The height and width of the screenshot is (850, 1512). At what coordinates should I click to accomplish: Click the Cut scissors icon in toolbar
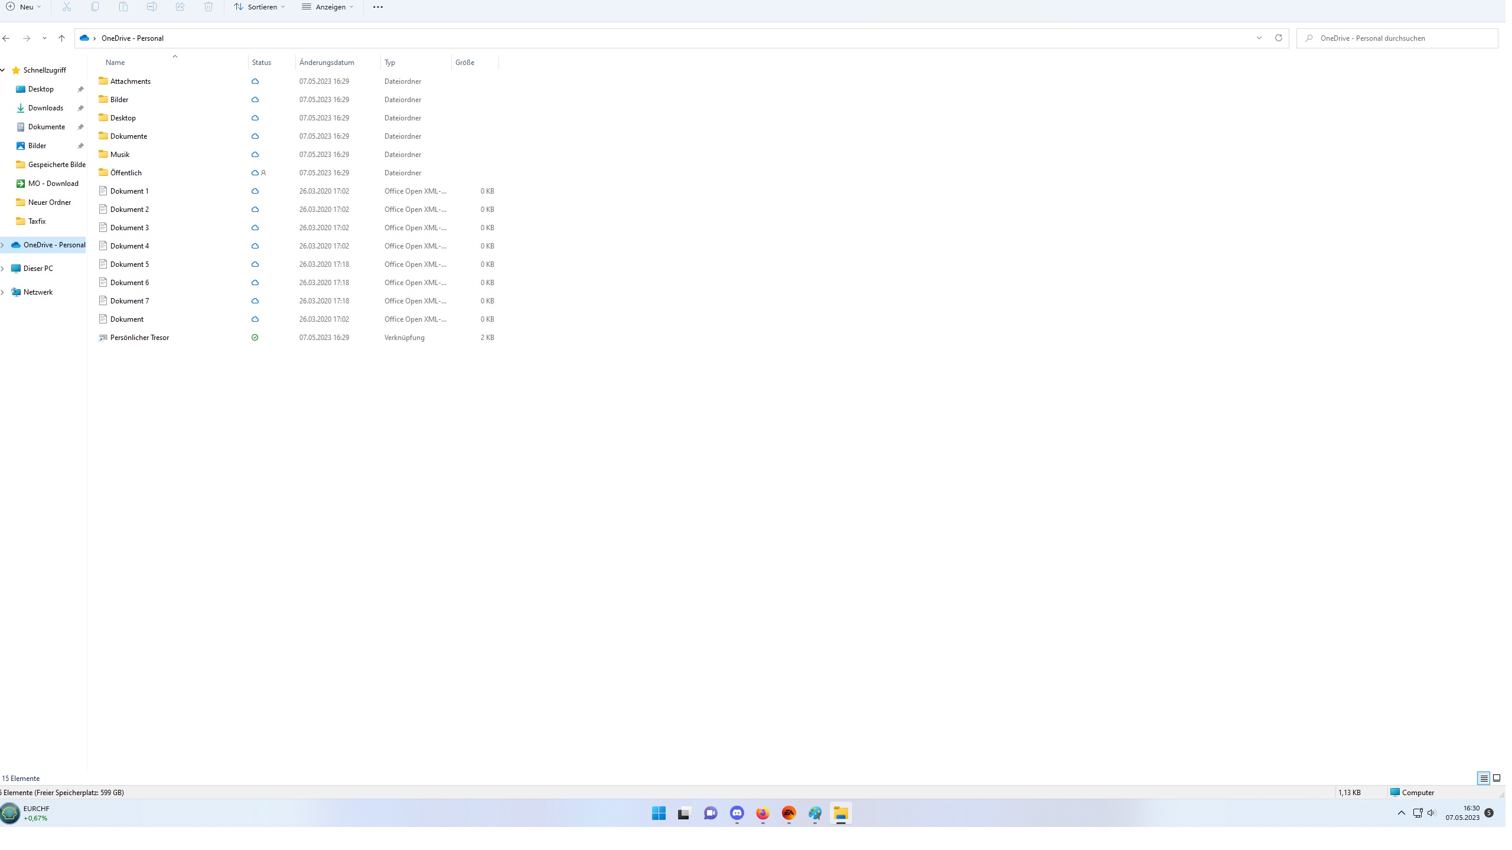(x=67, y=7)
